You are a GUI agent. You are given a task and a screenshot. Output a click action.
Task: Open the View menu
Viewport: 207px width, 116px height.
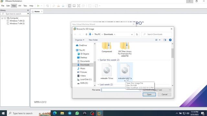[14, 6]
